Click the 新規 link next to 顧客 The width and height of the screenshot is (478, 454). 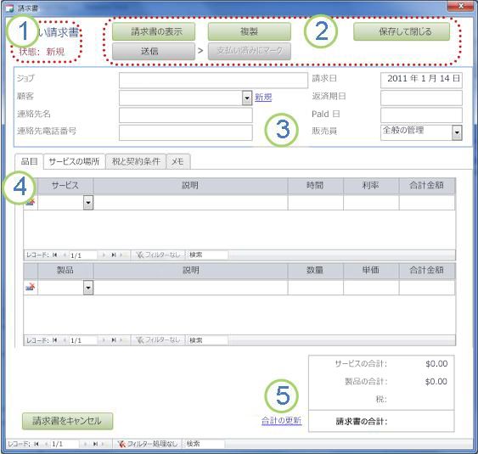pos(263,98)
